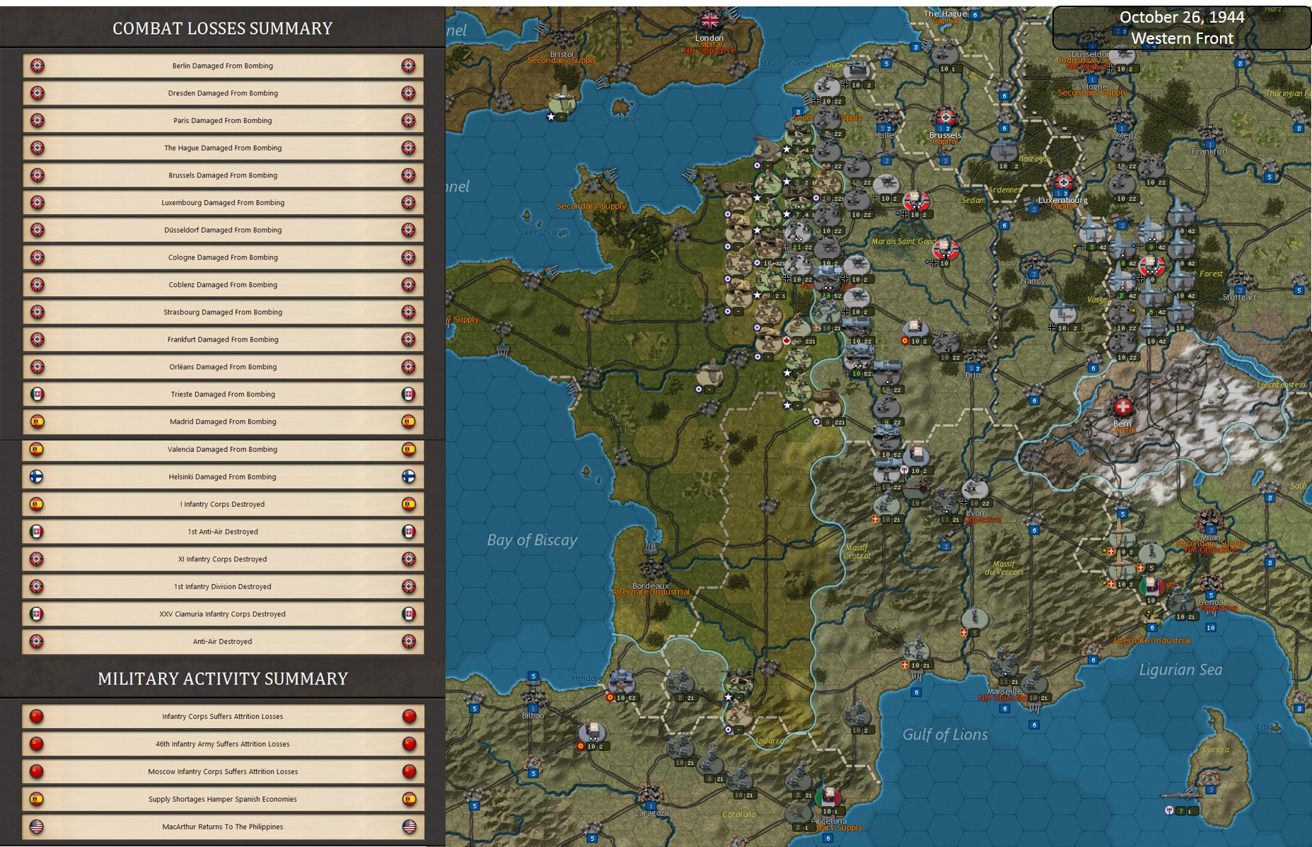The width and height of the screenshot is (1312, 847).
Task: Click "1st Anti-Air Destroyed" row
Action: tap(223, 532)
